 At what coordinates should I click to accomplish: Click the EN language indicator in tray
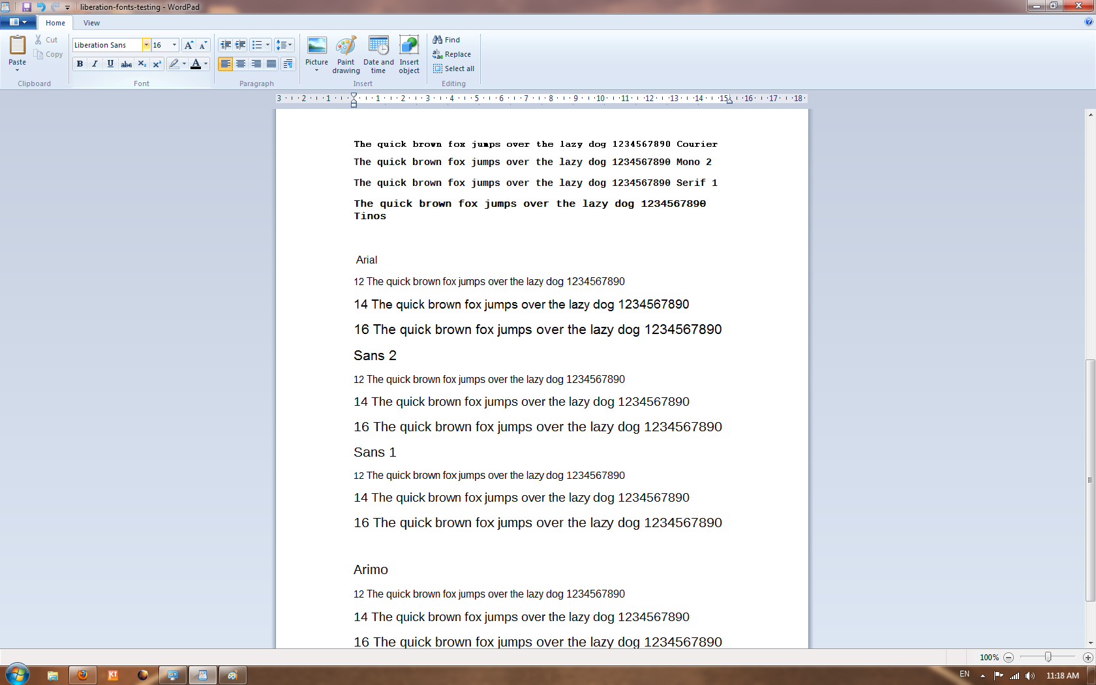tap(964, 674)
